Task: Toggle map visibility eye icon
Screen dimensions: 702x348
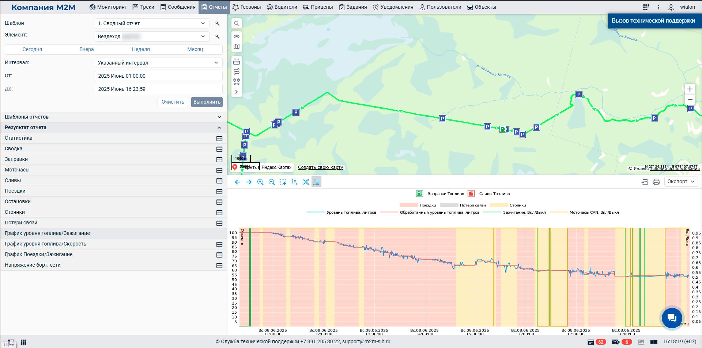Action: tap(237, 36)
